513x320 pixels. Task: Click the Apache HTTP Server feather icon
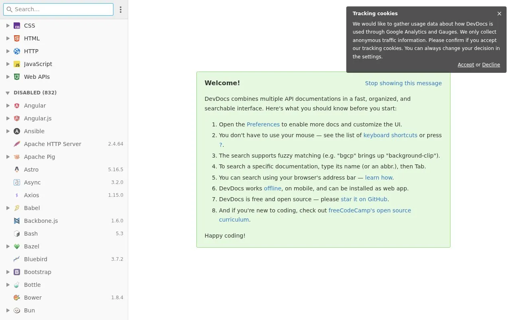(x=17, y=144)
